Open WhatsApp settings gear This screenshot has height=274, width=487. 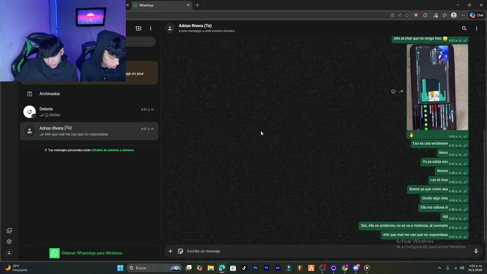coord(9,242)
